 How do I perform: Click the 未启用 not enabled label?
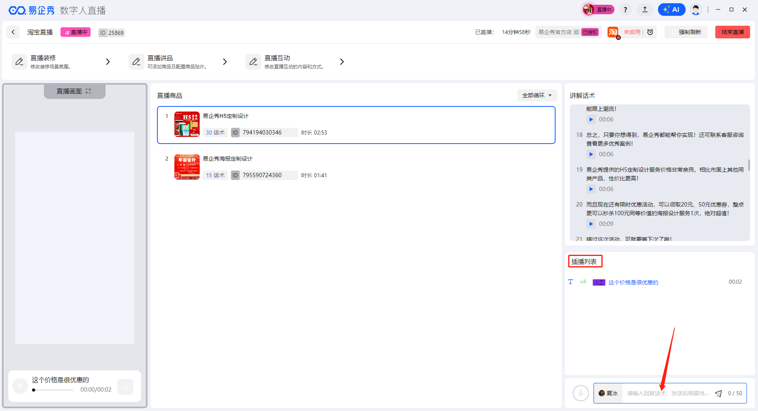click(632, 32)
